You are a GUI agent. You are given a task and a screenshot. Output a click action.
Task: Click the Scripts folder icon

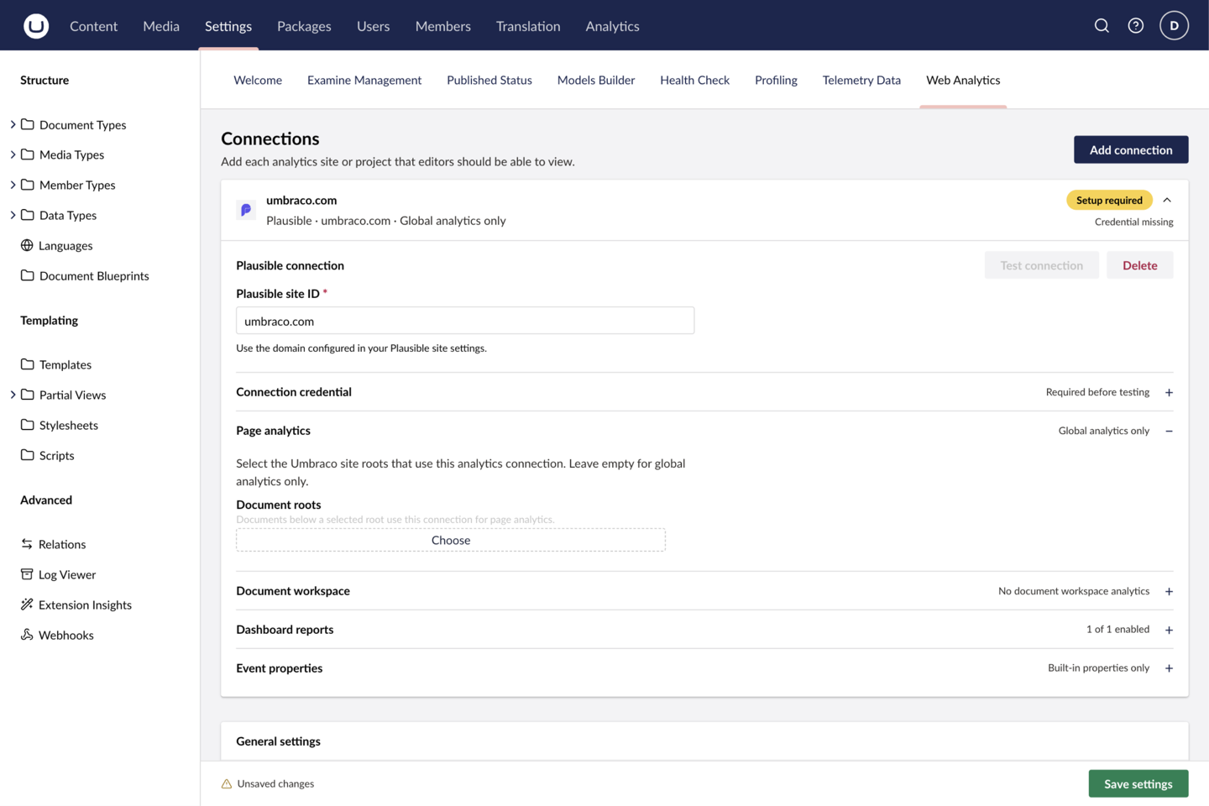(x=28, y=455)
